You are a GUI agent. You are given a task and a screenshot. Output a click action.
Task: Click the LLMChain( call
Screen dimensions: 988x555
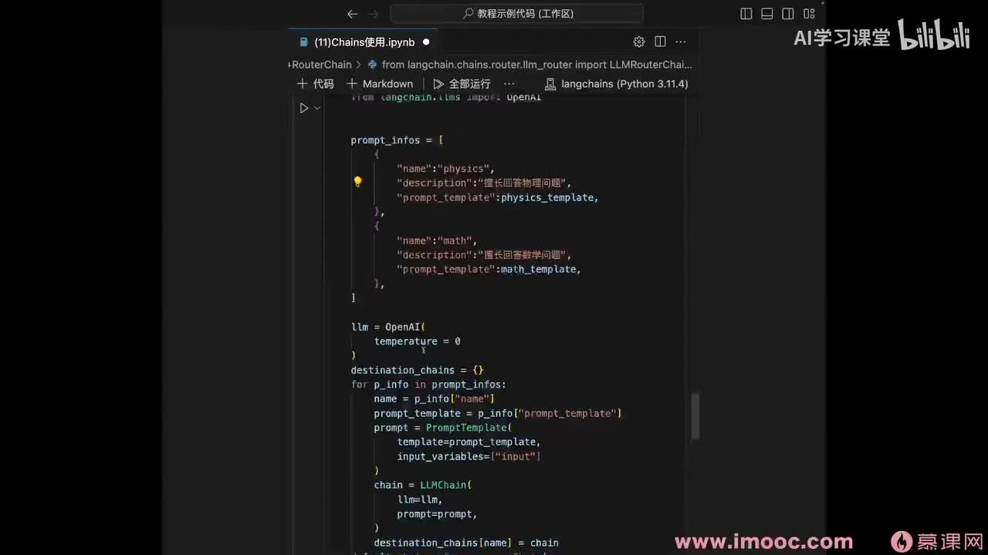pyautogui.click(x=445, y=485)
